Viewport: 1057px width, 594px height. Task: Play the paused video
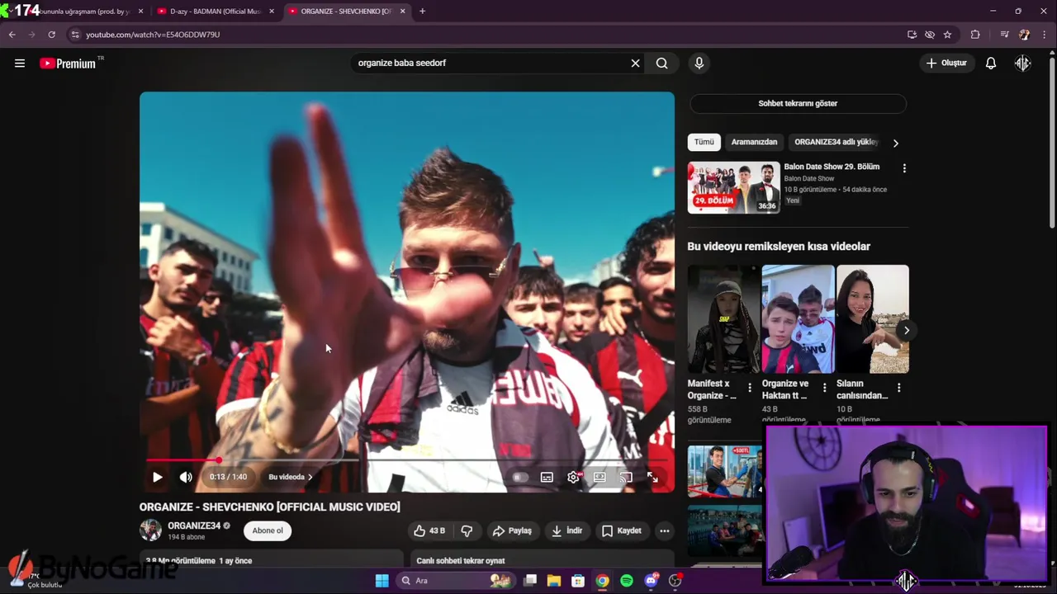click(x=157, y=477)
